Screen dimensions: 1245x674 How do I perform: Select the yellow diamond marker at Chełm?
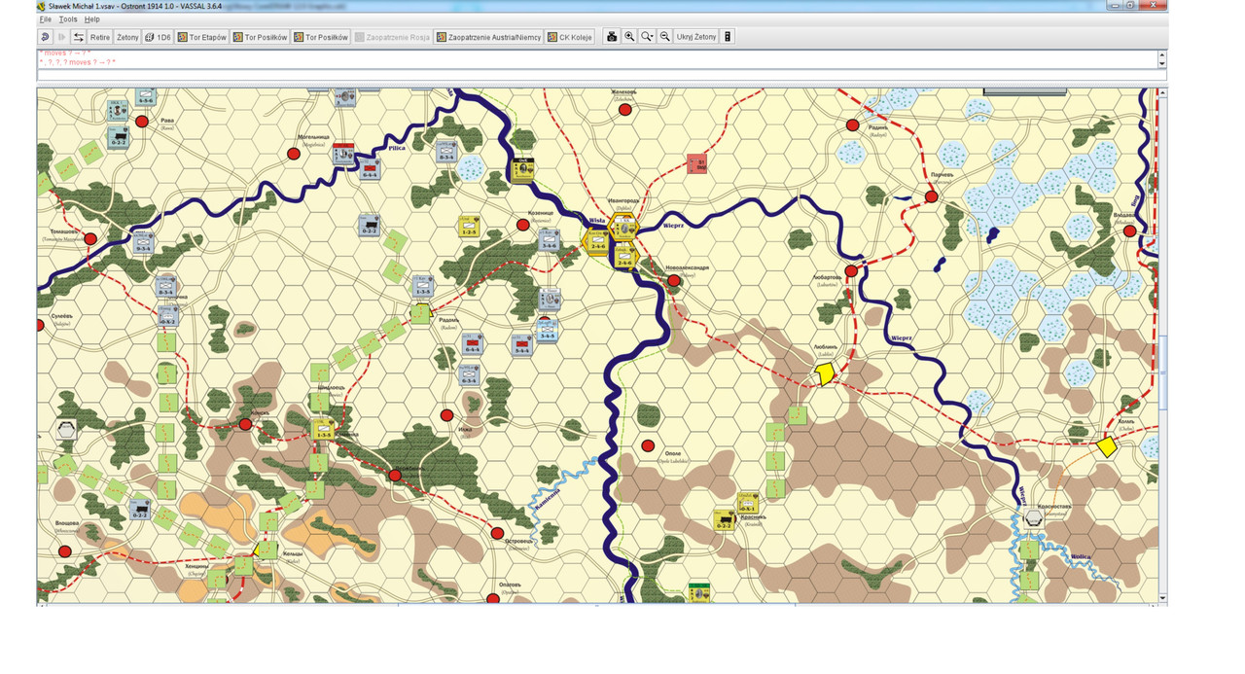(x=1106, y=446)
